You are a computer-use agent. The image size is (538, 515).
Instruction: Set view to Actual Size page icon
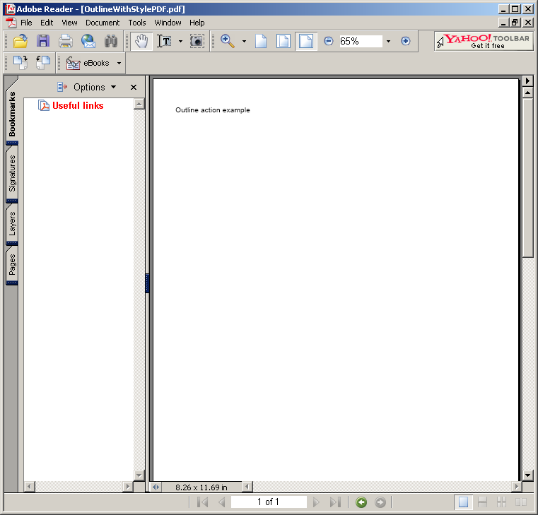[x=261, y=41]
